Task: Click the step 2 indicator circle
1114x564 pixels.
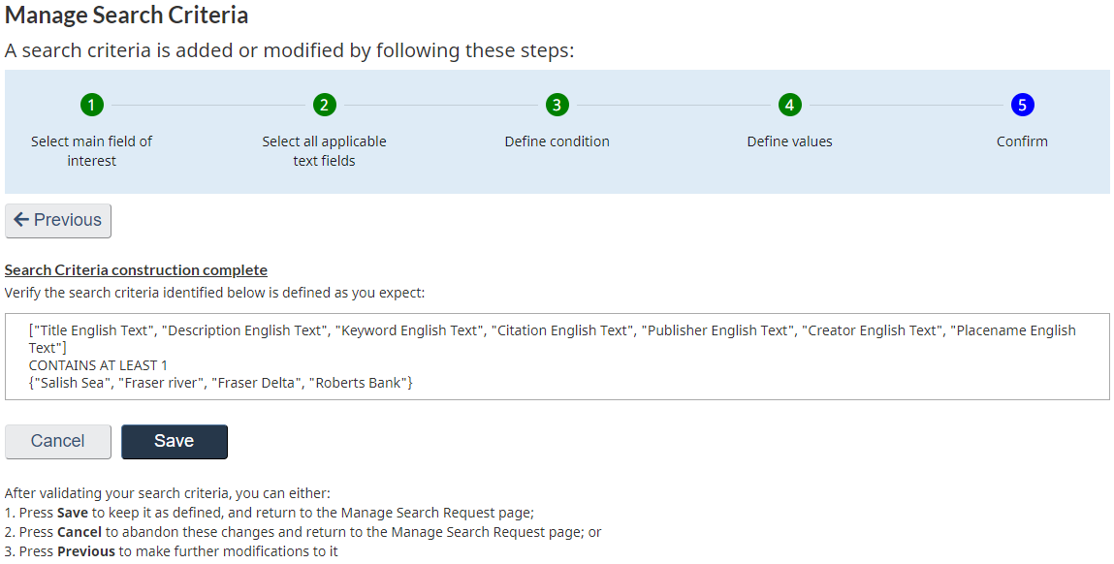Action: (324, 105)
